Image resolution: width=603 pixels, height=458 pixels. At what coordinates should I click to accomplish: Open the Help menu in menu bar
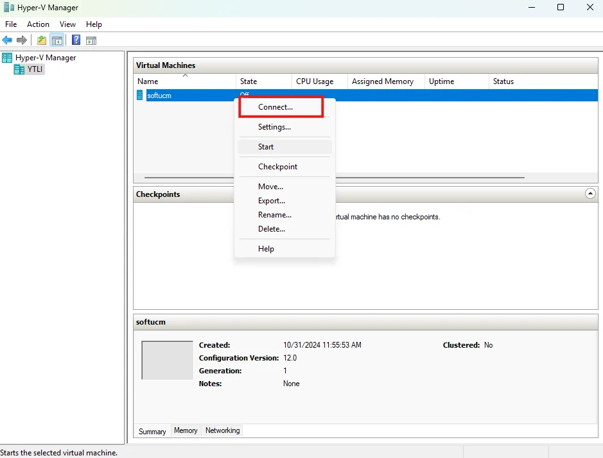94,24
